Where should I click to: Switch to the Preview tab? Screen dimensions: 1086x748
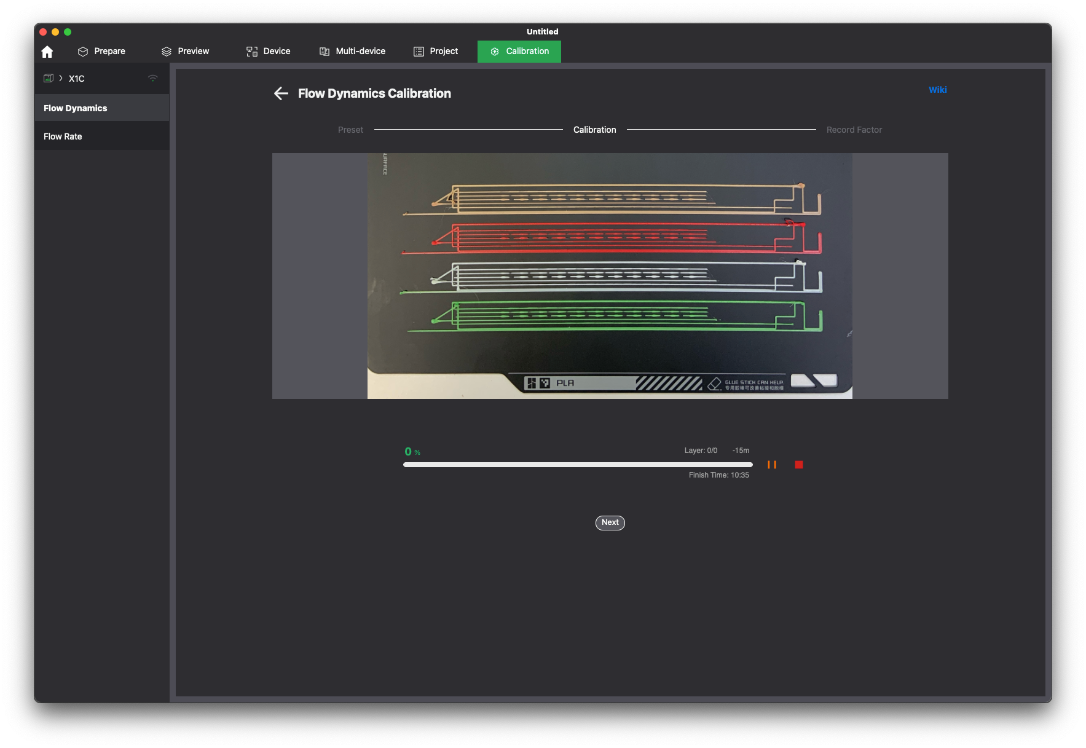[x=185, y=51]
